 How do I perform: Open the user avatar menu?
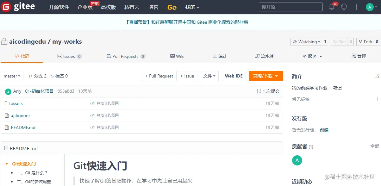coord(372,7)
